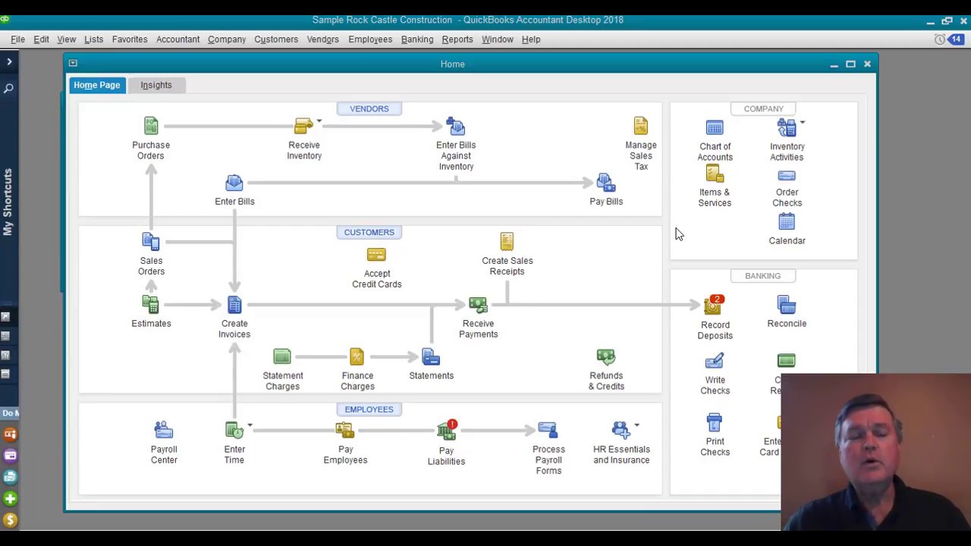Click Process Payroll Forms icon
971x546 pixels.
pos(548,430)
